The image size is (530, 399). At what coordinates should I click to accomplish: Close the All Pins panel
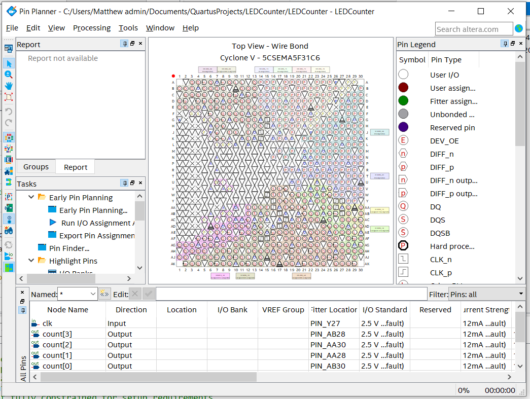click(22, 292)
